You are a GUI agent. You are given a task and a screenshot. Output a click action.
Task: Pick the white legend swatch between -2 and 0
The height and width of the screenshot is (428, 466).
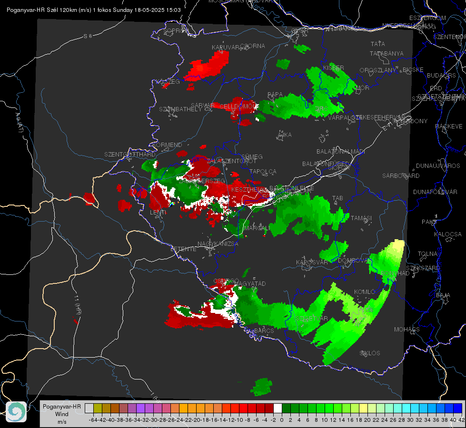tap(278, 408)
